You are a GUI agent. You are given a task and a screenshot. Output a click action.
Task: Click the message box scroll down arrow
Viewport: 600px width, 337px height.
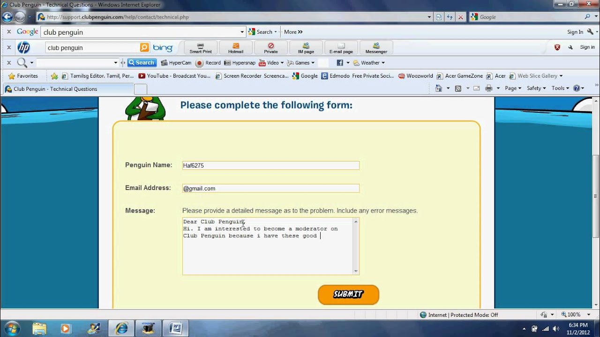[x=356, y=271]
